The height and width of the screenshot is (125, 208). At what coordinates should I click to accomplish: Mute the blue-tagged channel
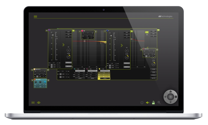click(127, 32)
